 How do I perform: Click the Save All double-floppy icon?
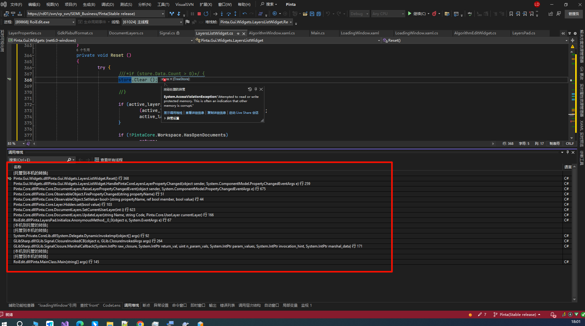pos(319,14)
